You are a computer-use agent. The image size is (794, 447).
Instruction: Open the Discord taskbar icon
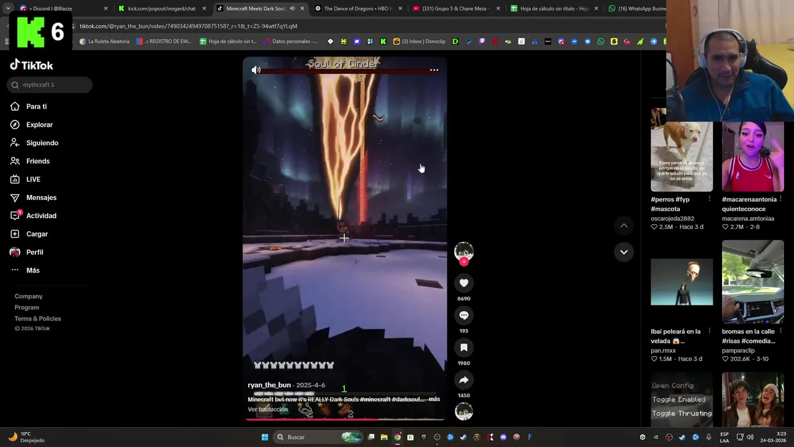pos(503,437)
